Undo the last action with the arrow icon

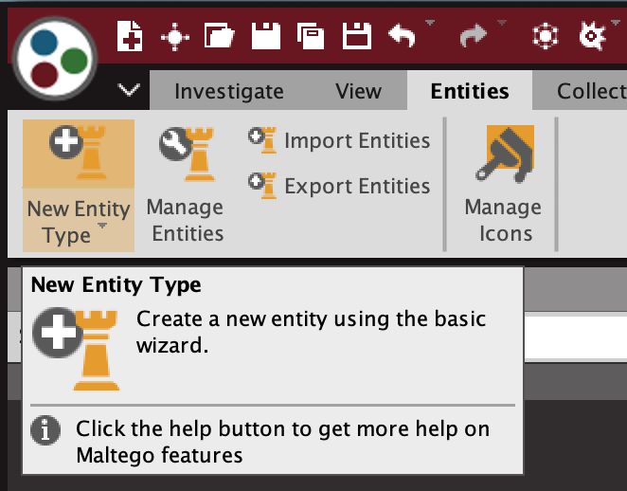point(403,36)
